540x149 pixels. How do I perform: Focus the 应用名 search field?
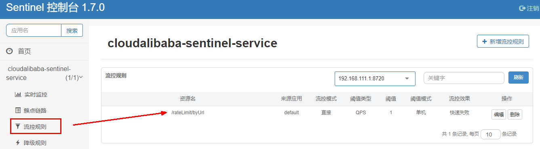click(x=34, y=30)
